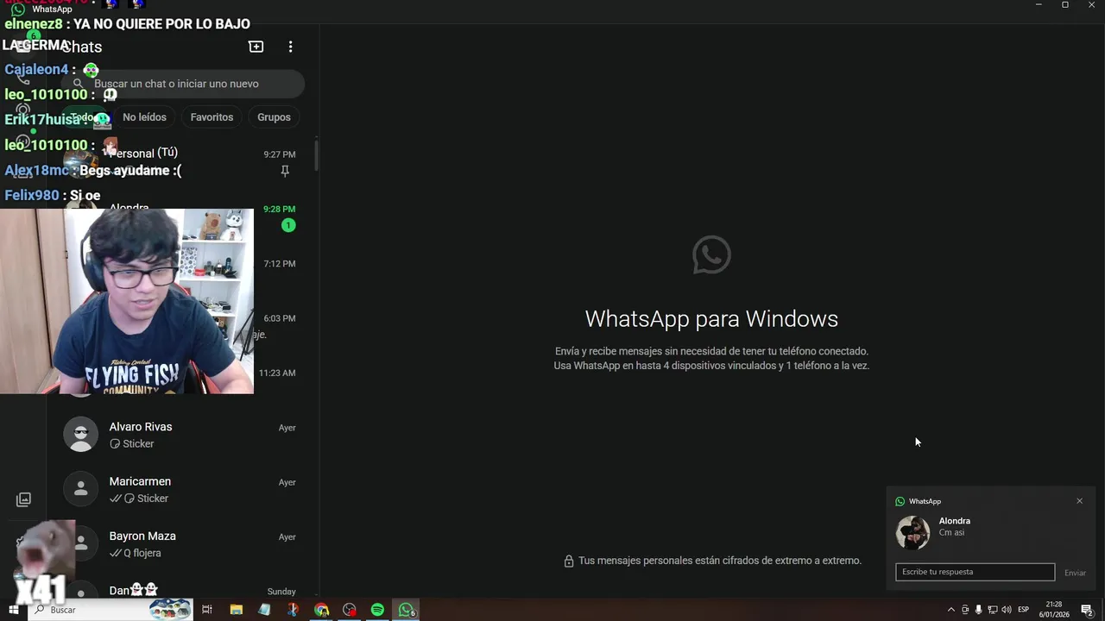
Task: Open network settings from the tray
Action: point(992,610)
